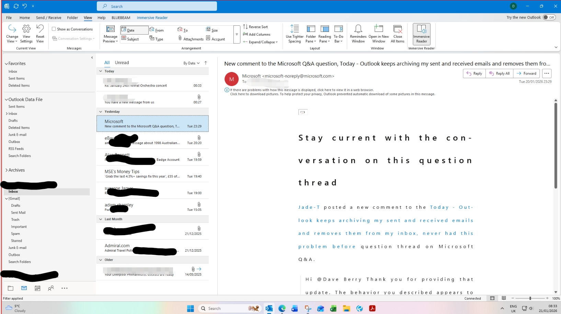The width and height of the screenshot is (561, 314).
Task: Click the Reply button
Action: 474,73
